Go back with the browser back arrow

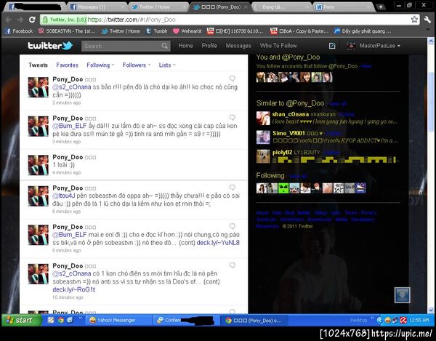[9, 20]
